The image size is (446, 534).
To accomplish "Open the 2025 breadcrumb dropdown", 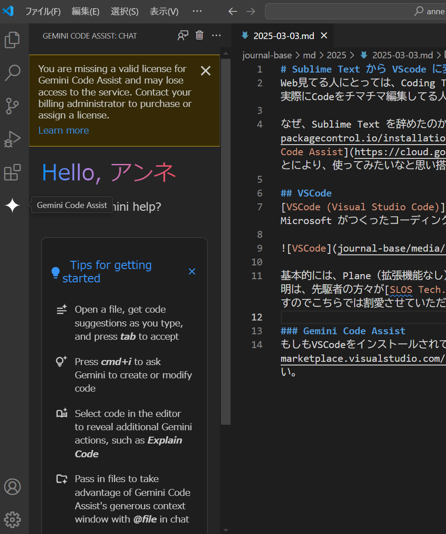I will 336,55.
